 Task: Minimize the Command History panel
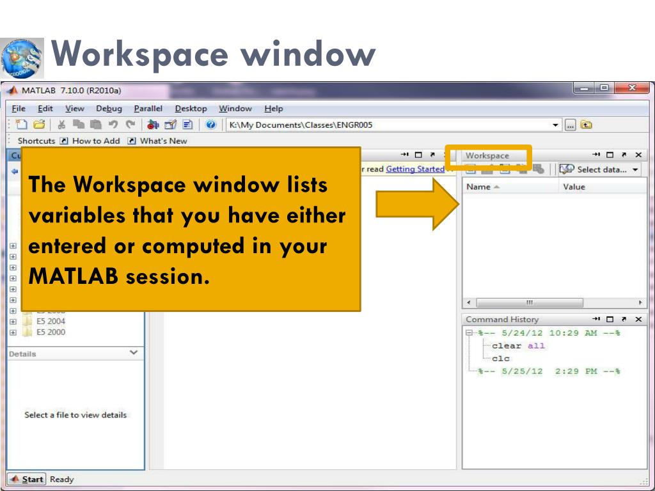(596, 320)
